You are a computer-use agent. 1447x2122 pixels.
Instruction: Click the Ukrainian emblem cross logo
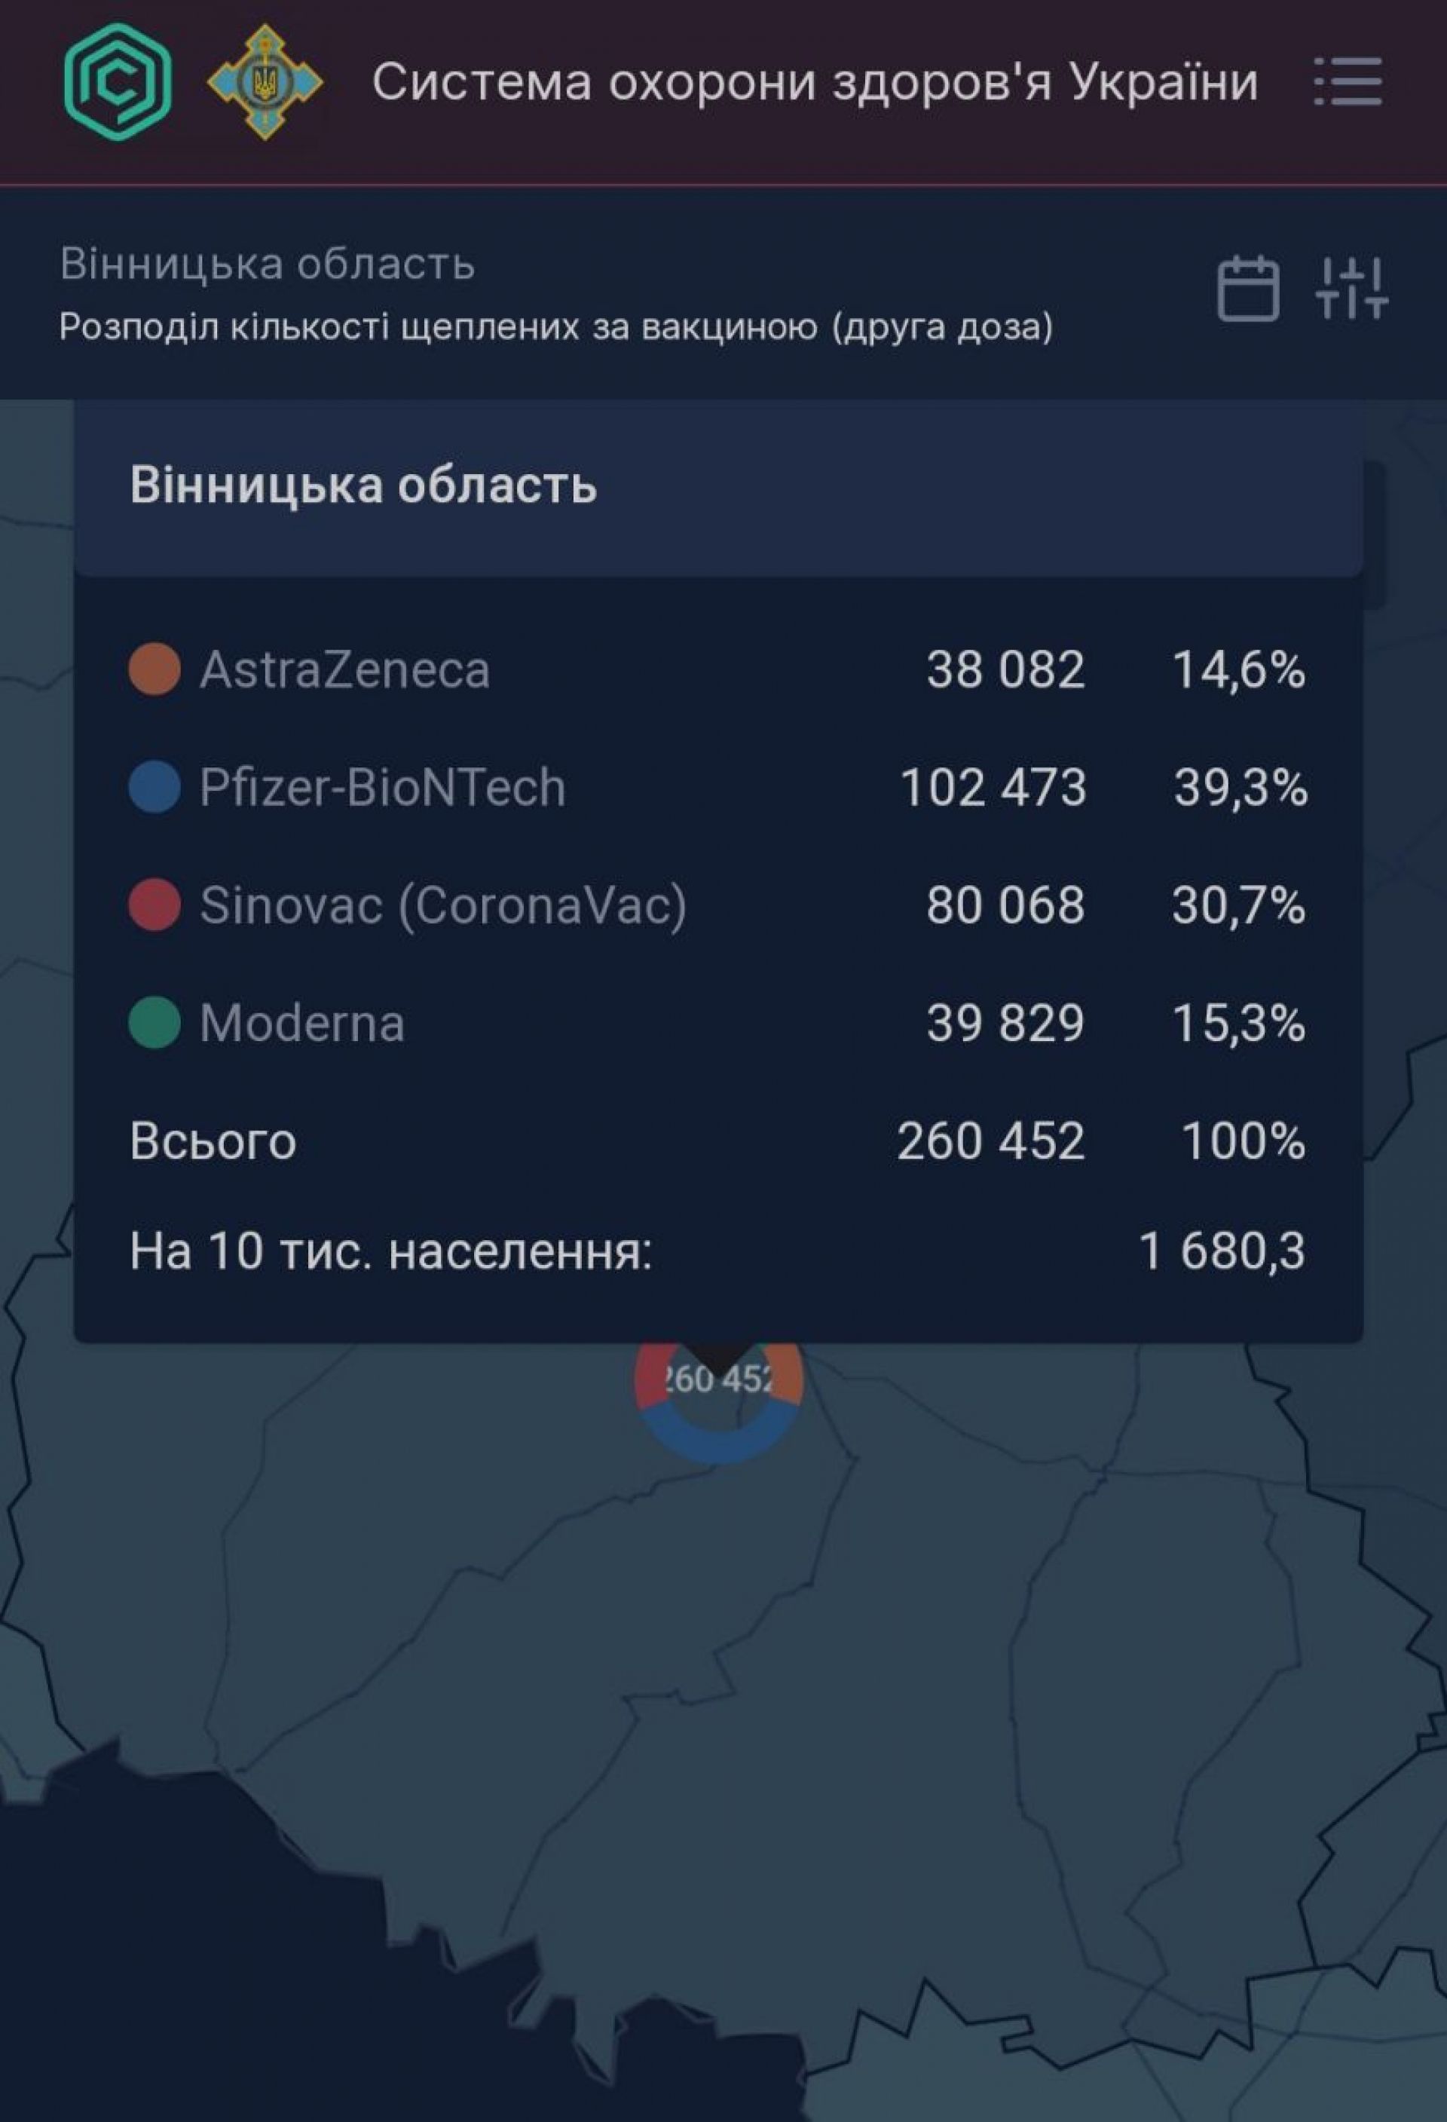click(x=265, y=82)
